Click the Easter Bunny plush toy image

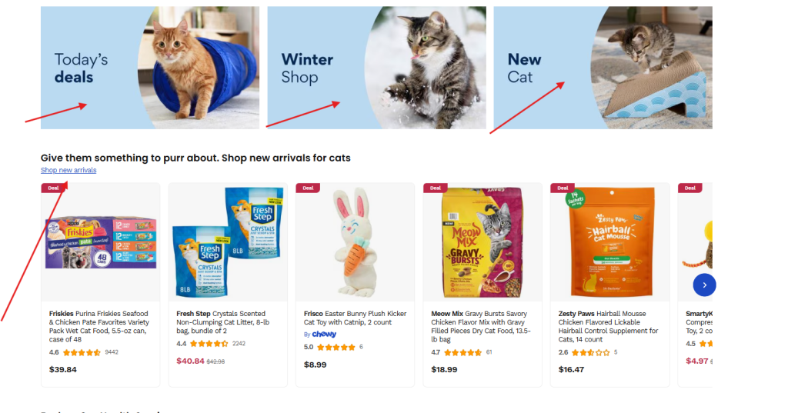[356, 242]
